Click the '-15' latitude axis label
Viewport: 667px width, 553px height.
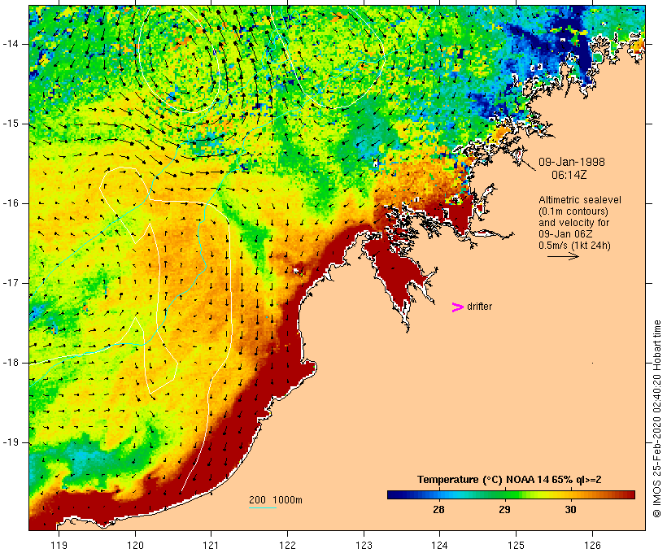[x=10, y=124]
